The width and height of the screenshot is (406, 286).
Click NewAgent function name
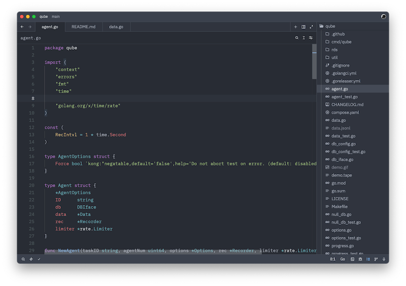pos(69,251)
